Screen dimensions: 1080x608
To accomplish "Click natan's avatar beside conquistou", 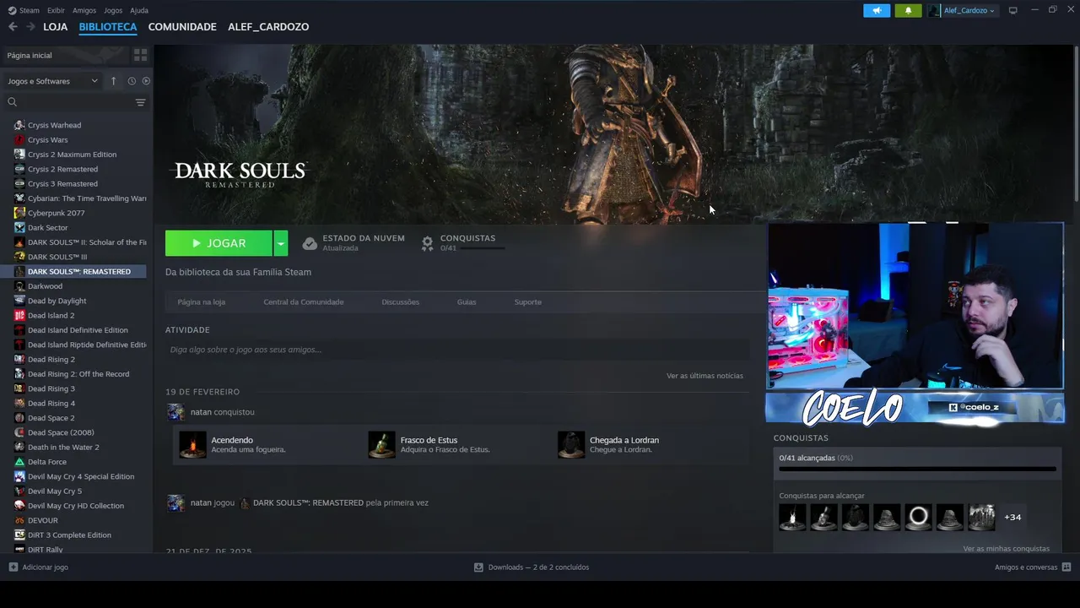I will tap(175, 412).
